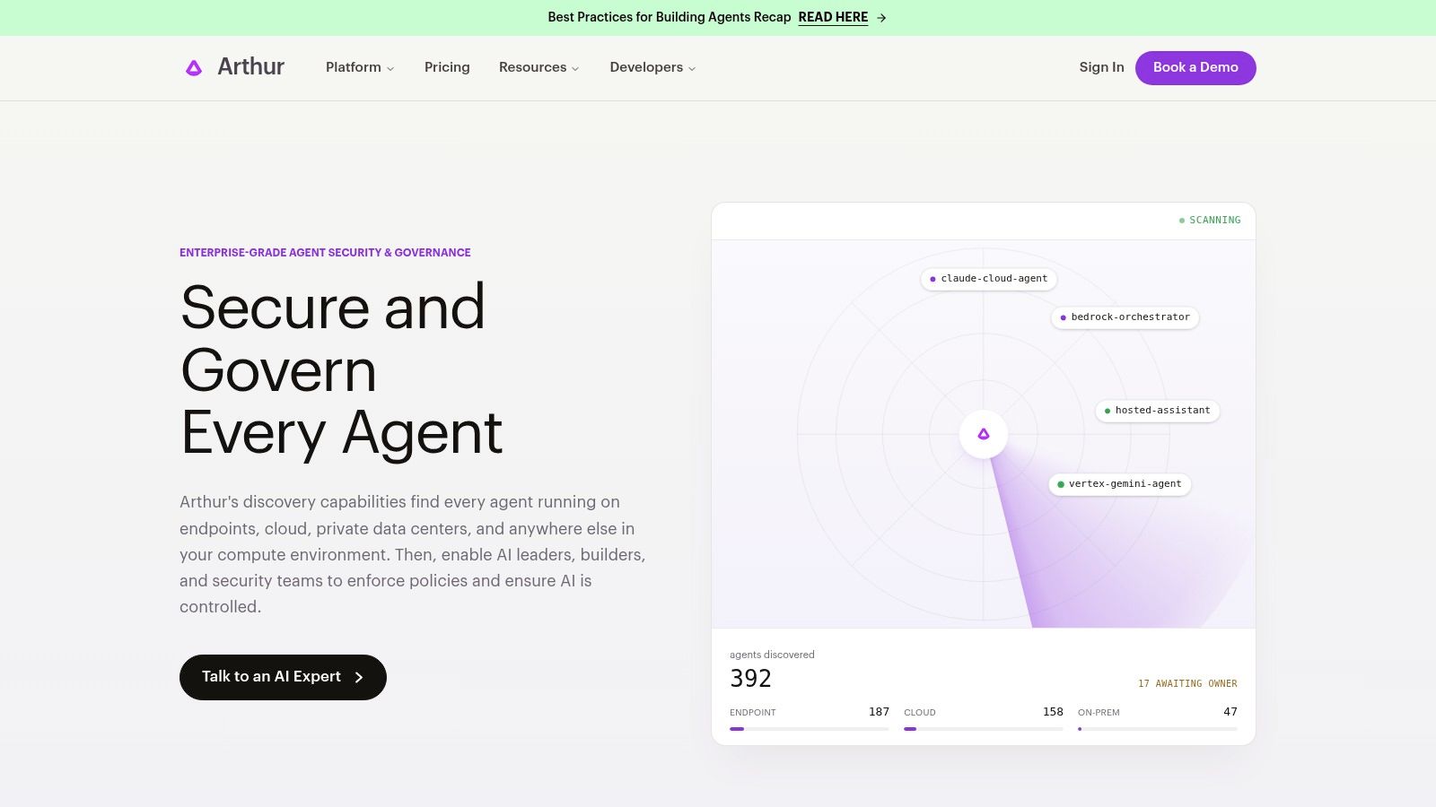Select the hosted-assistant tag
The image size is (1436, 807).
pos(1158,411)
